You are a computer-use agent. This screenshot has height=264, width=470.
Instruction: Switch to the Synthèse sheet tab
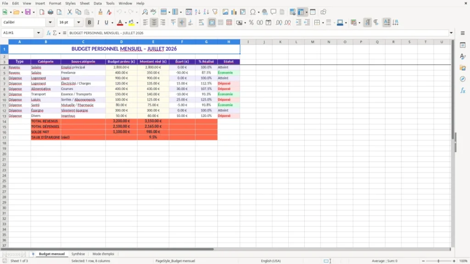[x=78, y=254]
